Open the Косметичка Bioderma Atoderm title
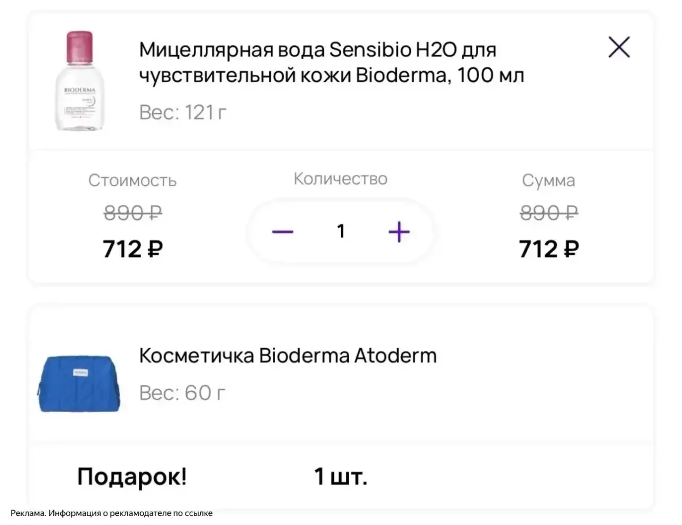Viewport: 682px width, 525px height. (x=288, y=356)
